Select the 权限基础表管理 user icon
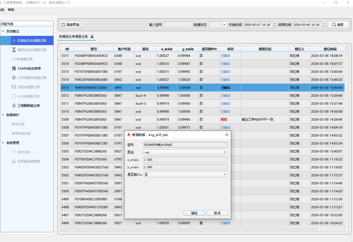The height and width of the screenshot is (242, 353). click(x=14, y=161)
